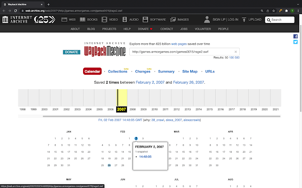Open the 14:48:05 snapshot link
302x188 pixels.
(145, 157)
